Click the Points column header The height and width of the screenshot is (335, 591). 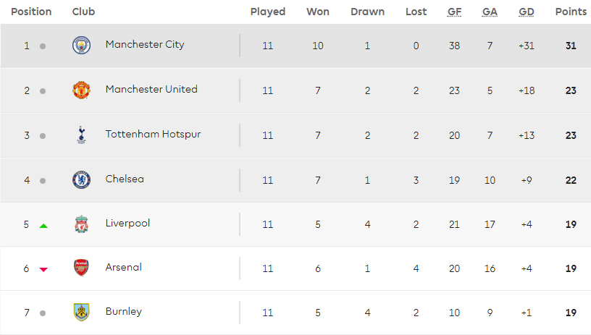pyautogui.click(x=571, y=12)
